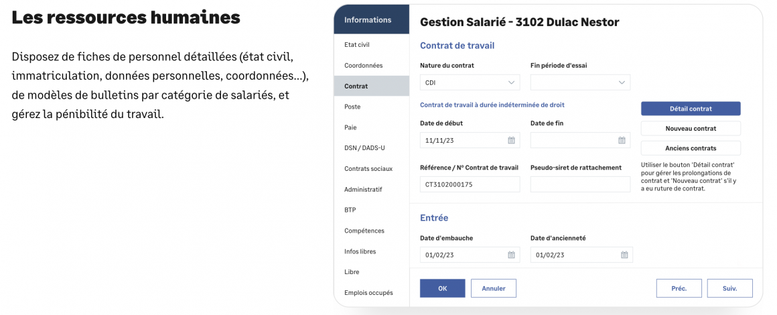
Task: Open the Compétences sidebar item
Action: (x=364, y=231)
